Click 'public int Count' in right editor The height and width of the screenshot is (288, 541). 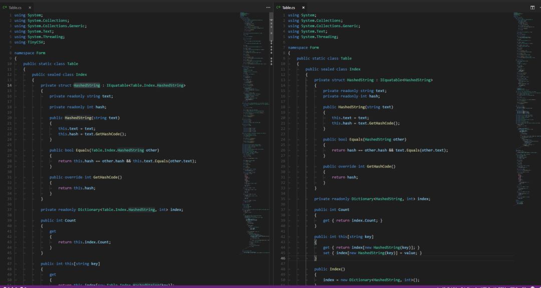coord(332,209)
